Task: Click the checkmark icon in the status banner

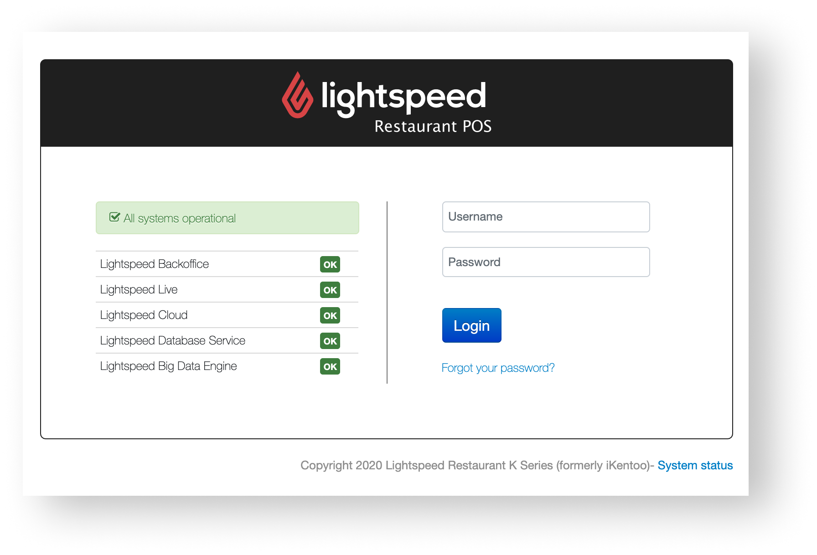Action: [114, 217]
